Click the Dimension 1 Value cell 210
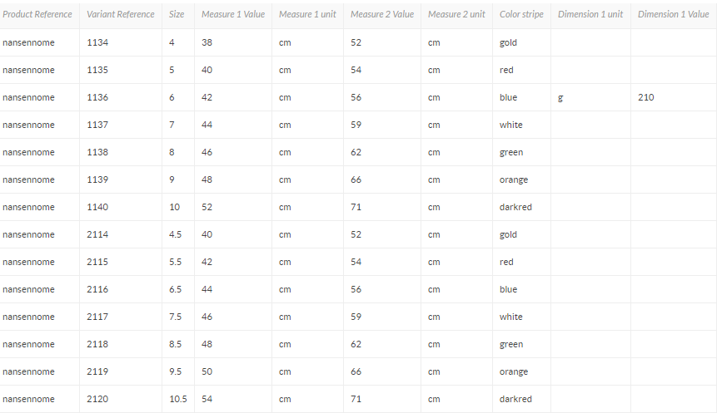717x413 pixels. click(646, 97)
